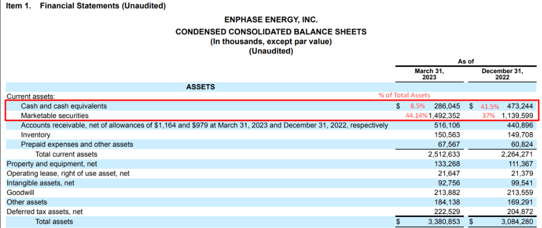Click the operating lease value 21,647
The image size is (542, 228).
pos(449,173)
